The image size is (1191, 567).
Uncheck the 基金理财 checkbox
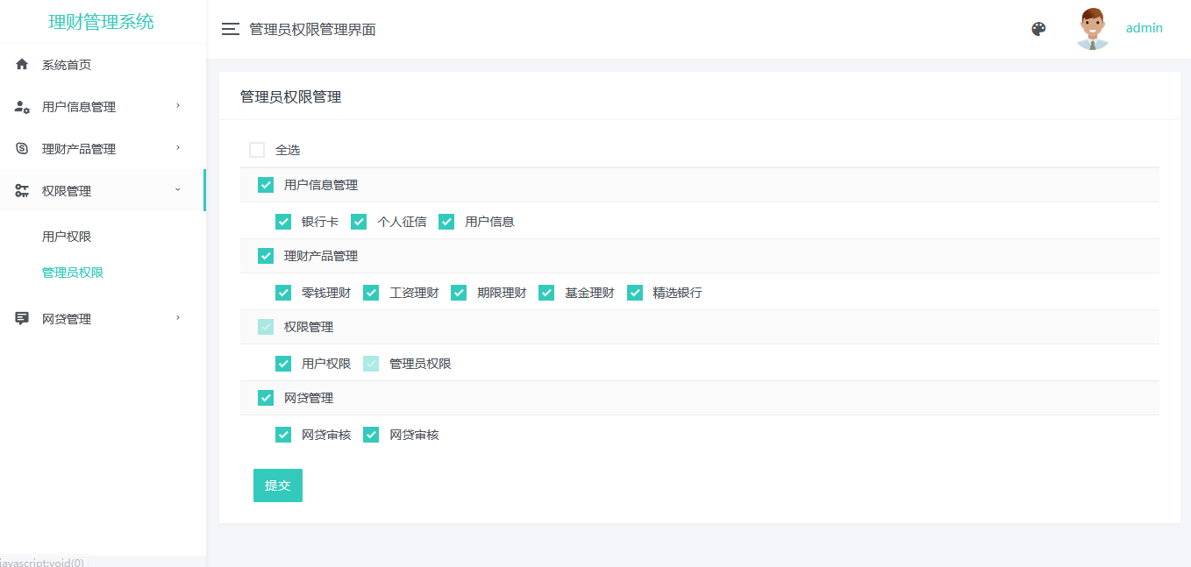coord(546,293)
